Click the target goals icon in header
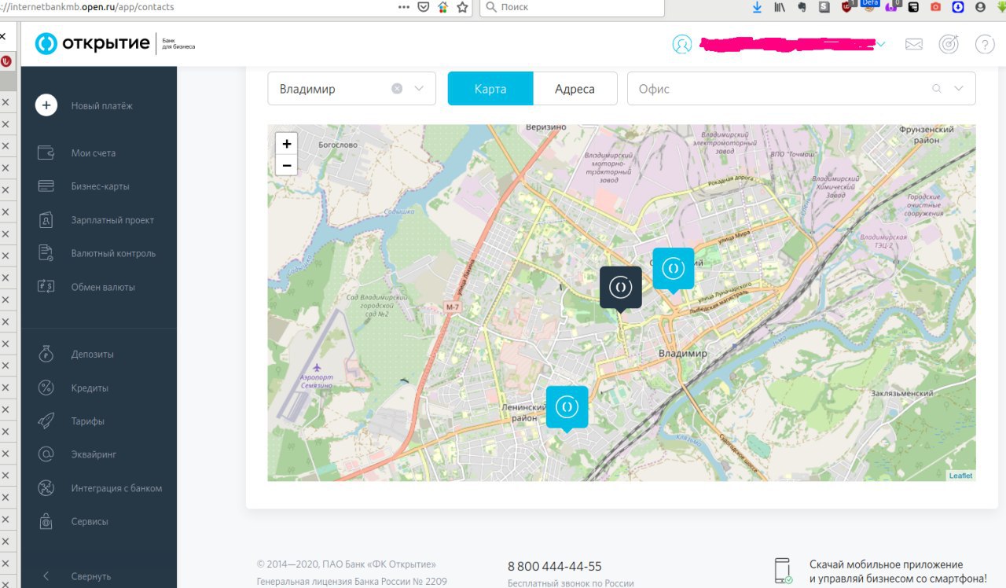1006x588 pixels. [949, 45]
